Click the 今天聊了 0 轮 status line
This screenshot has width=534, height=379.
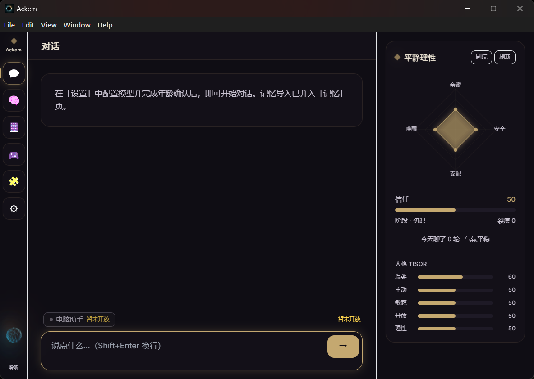455,239
